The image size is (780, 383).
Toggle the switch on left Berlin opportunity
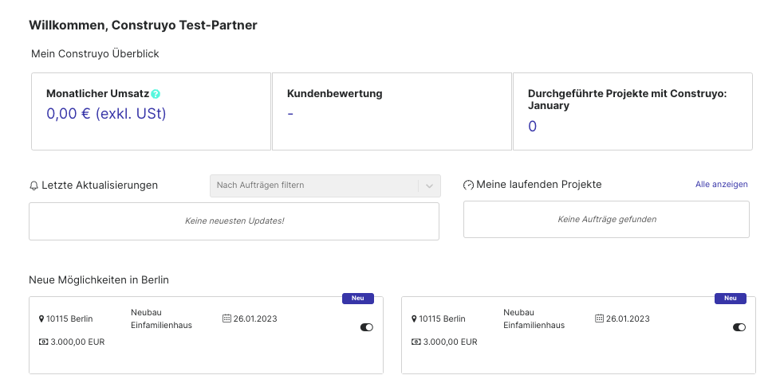tap(367, 327)
